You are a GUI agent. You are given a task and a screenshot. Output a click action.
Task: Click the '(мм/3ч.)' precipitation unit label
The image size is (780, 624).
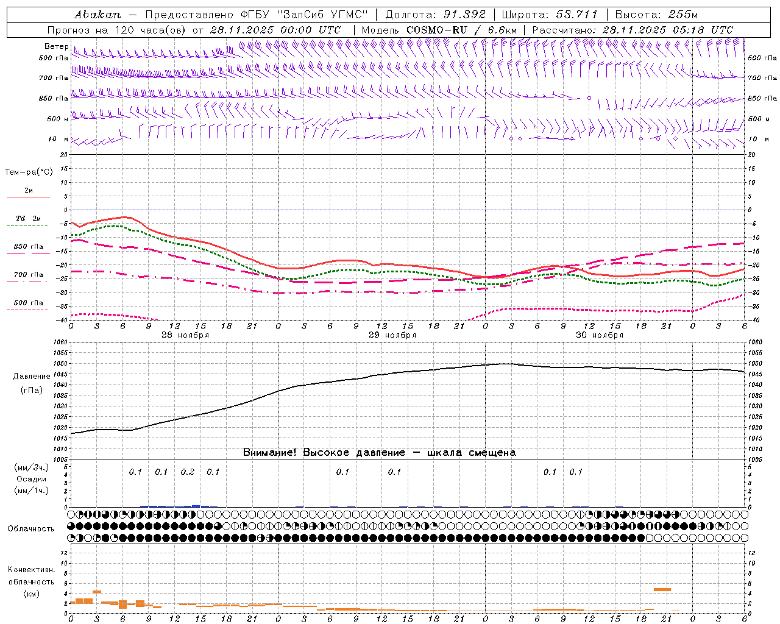(x=32, y=467)
